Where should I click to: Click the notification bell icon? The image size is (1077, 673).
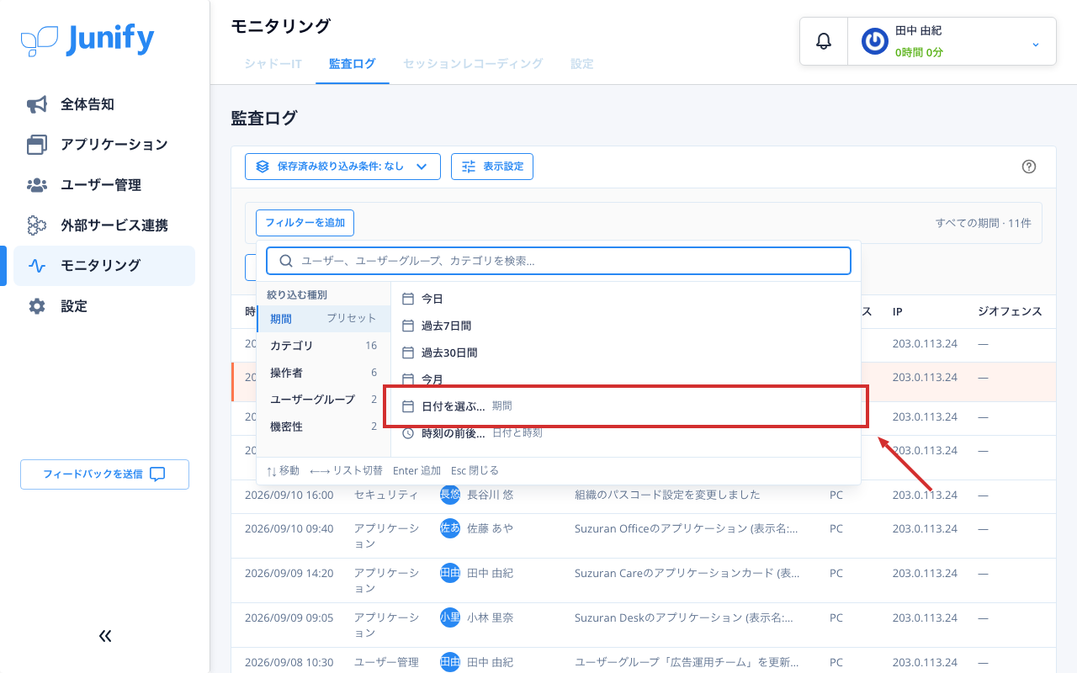(824, 41)
